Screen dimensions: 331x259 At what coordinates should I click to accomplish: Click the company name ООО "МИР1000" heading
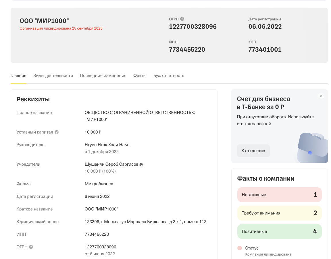click(44, 21)
